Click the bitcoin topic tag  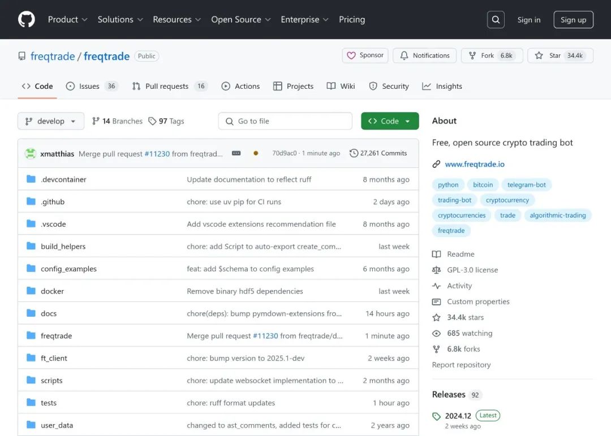[x=483, y=185]
